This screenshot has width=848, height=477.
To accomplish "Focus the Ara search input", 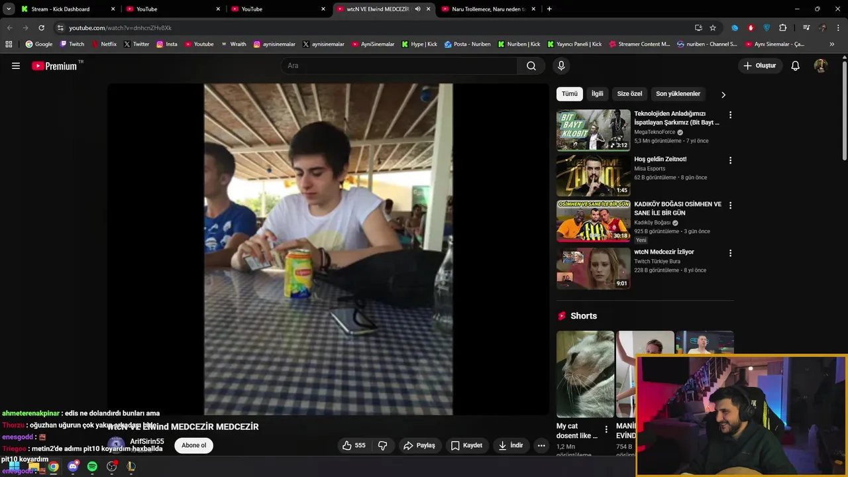I will (399, 66).
